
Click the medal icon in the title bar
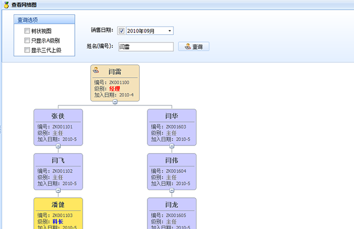[x=6, y=5]
